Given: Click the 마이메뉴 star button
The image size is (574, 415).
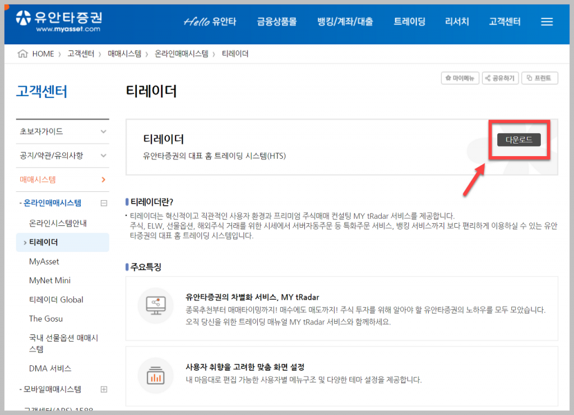Looking at the screenshot, I should point(460,78).
